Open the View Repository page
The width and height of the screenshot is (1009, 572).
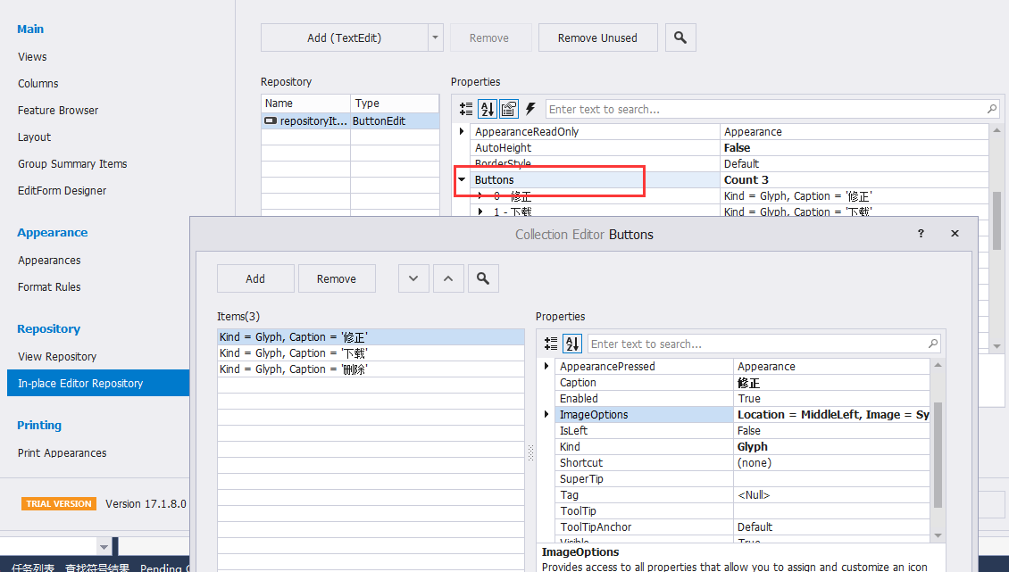(x=57, y=356)
